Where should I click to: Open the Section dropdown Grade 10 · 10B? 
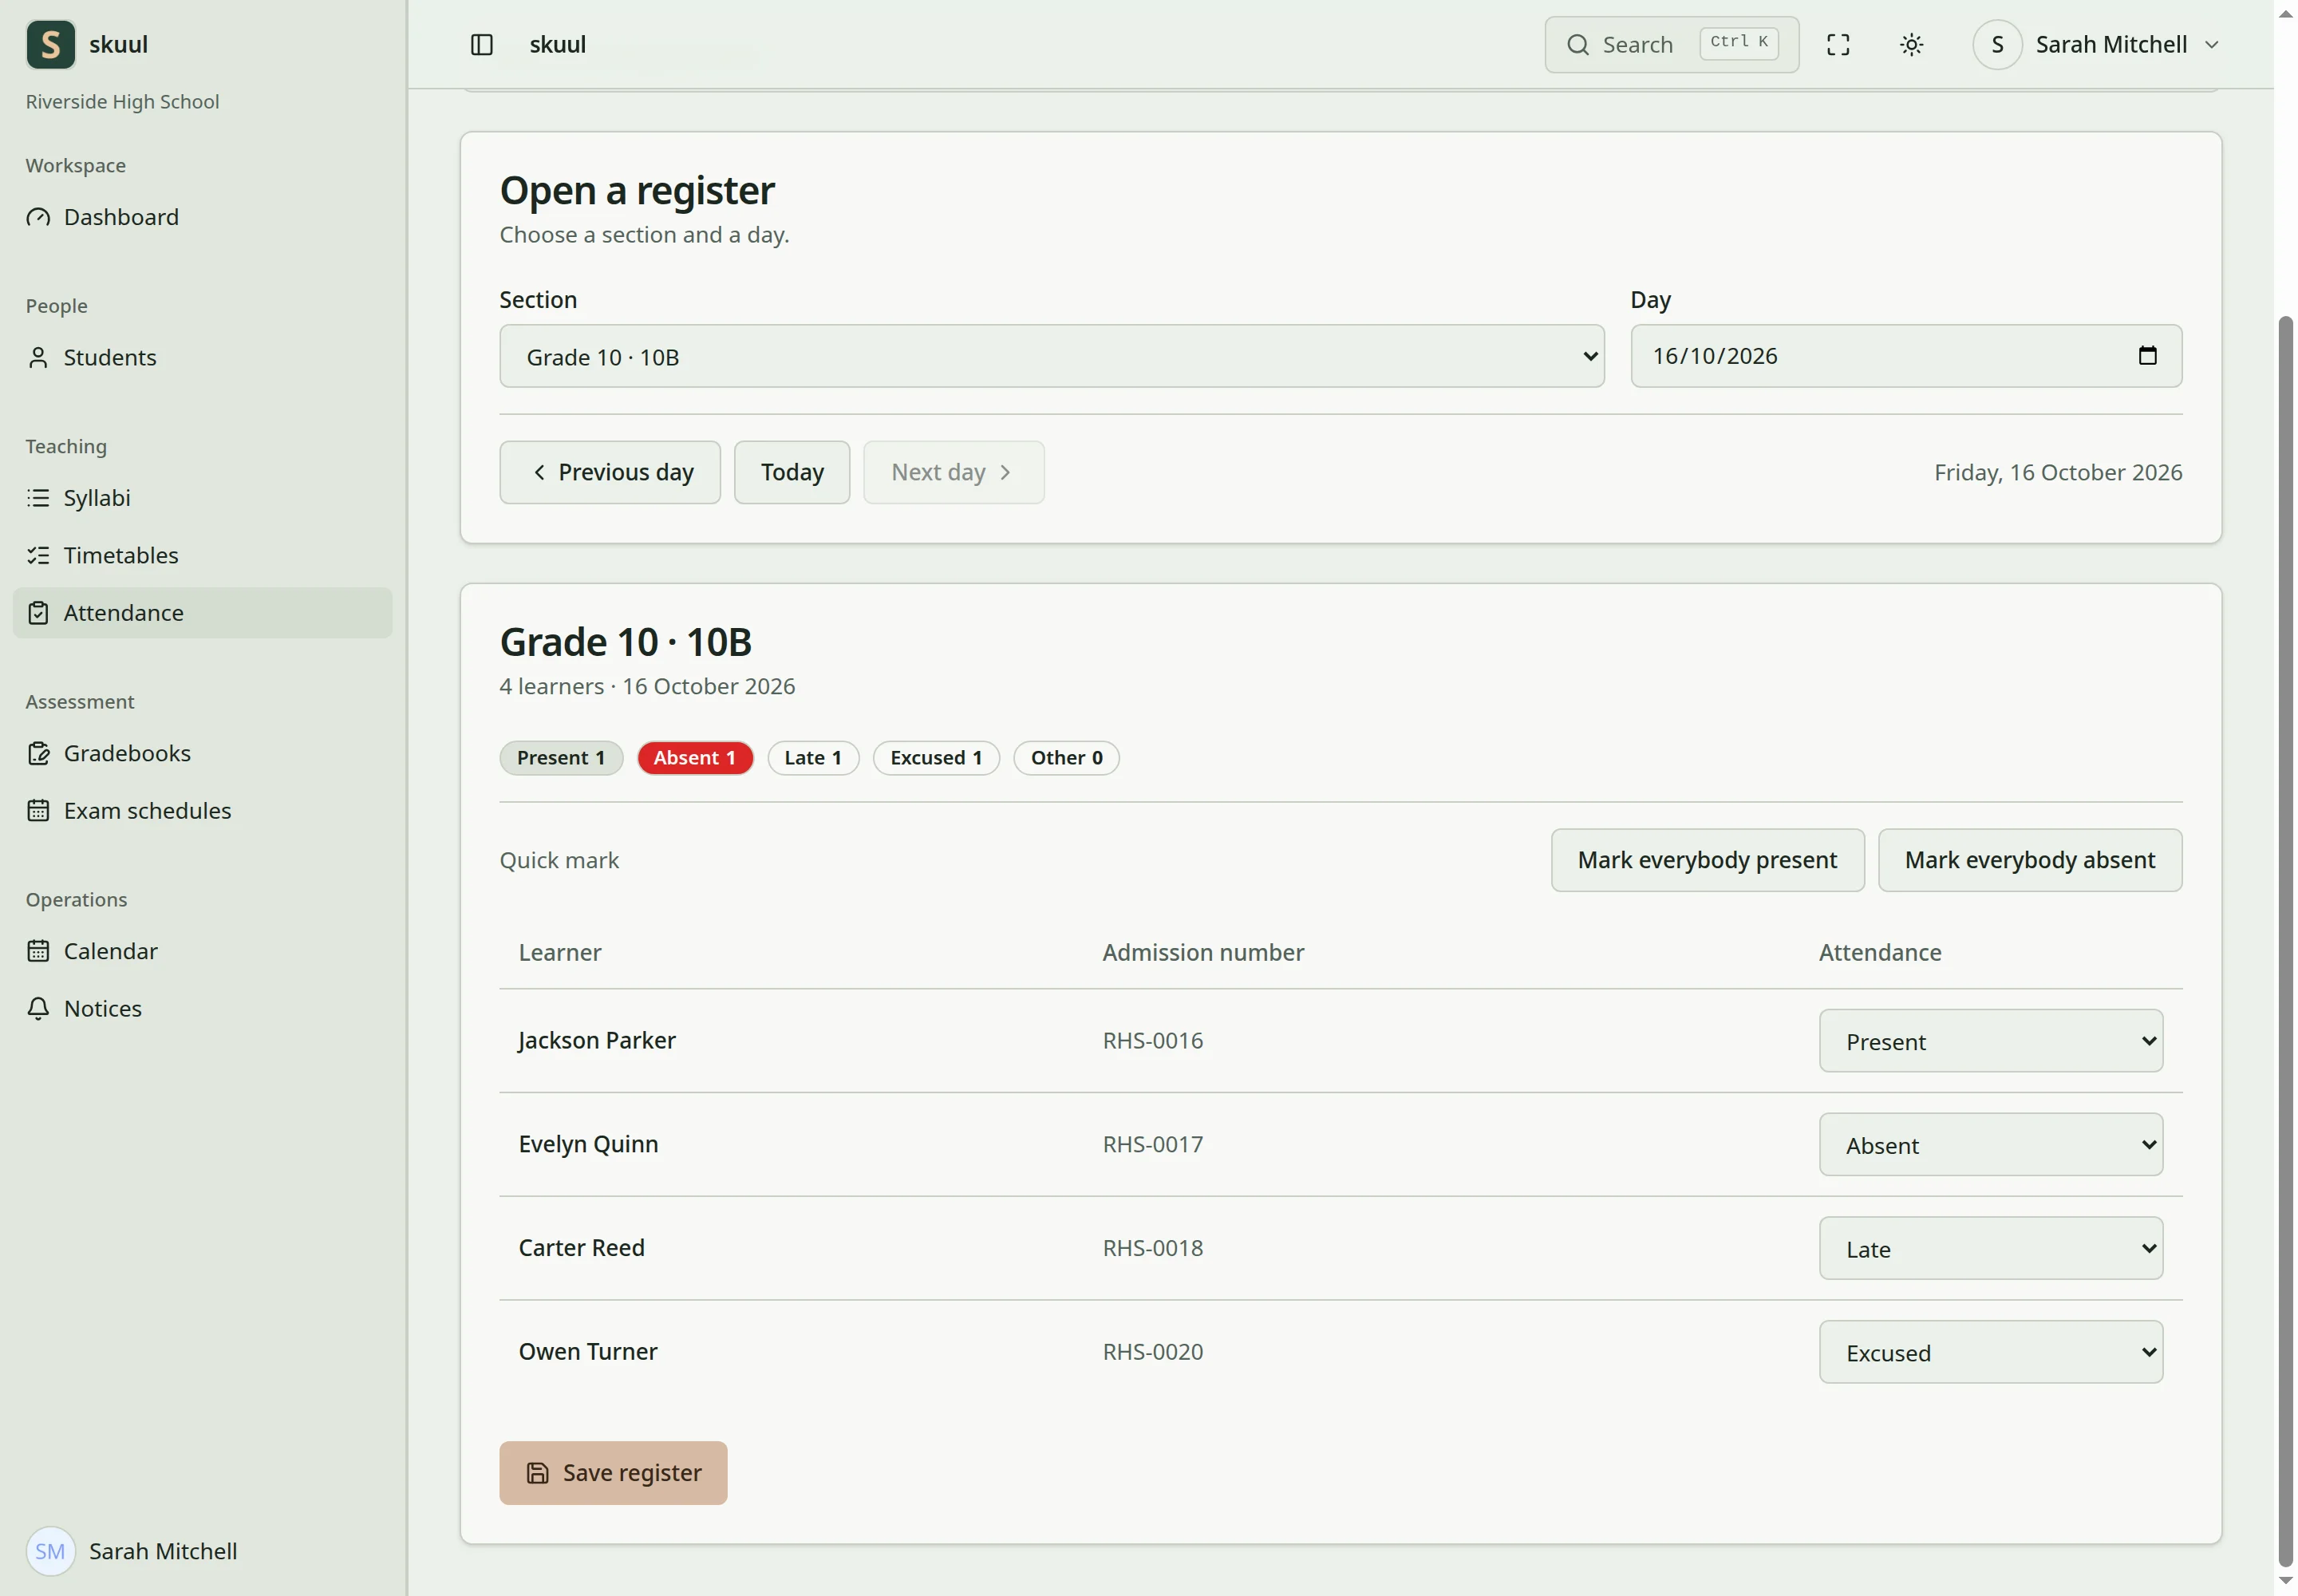tap(1051, 356)
